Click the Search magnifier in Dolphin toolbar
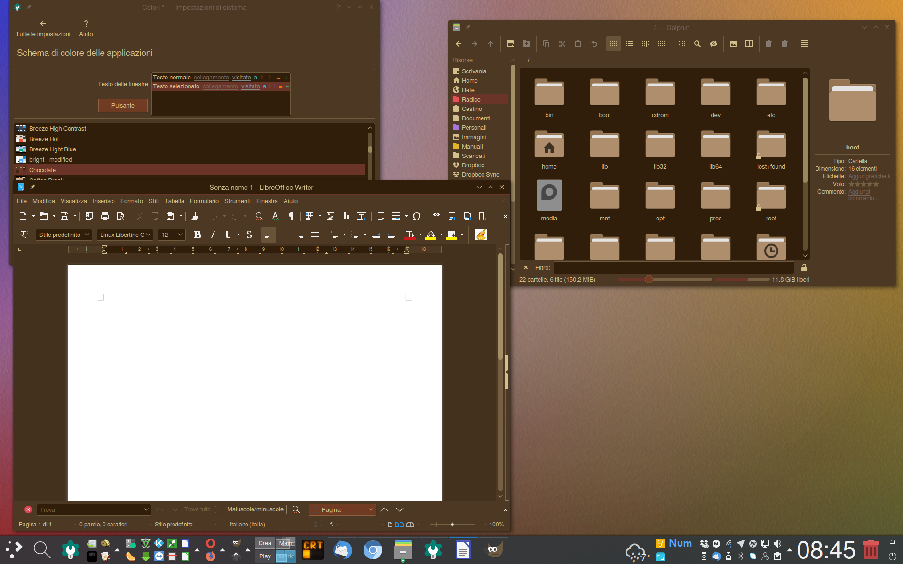903x564 pixels. click(x=697, y=44)
